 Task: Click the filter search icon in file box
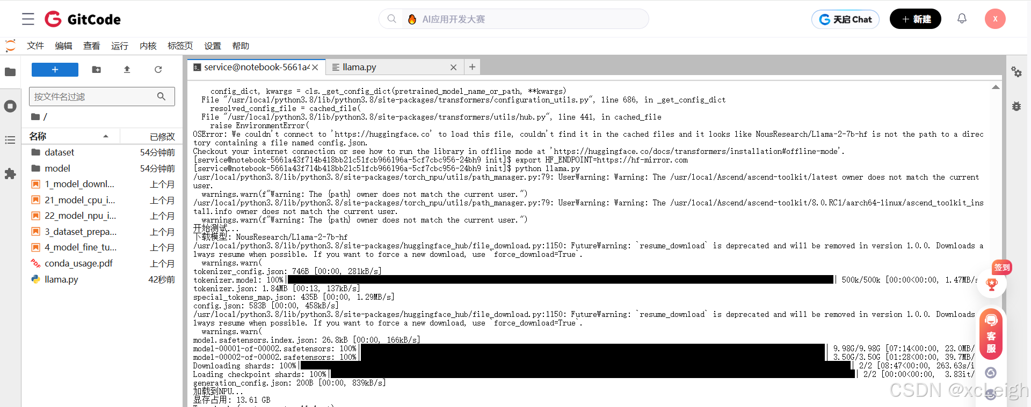161,97
